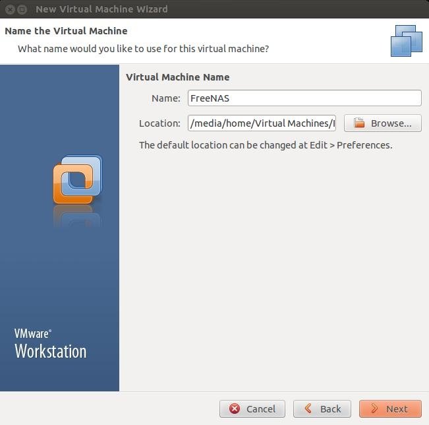Click the "Location:" label
Screen dimensions: 429x425
point(159,123)
